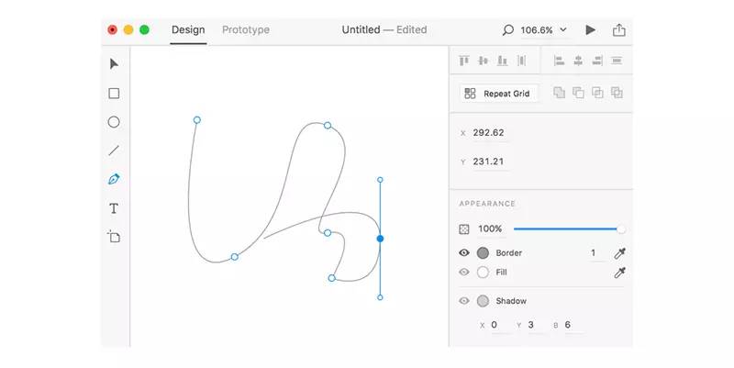
Task: Select the Rectangle tool
Action: 114,94
